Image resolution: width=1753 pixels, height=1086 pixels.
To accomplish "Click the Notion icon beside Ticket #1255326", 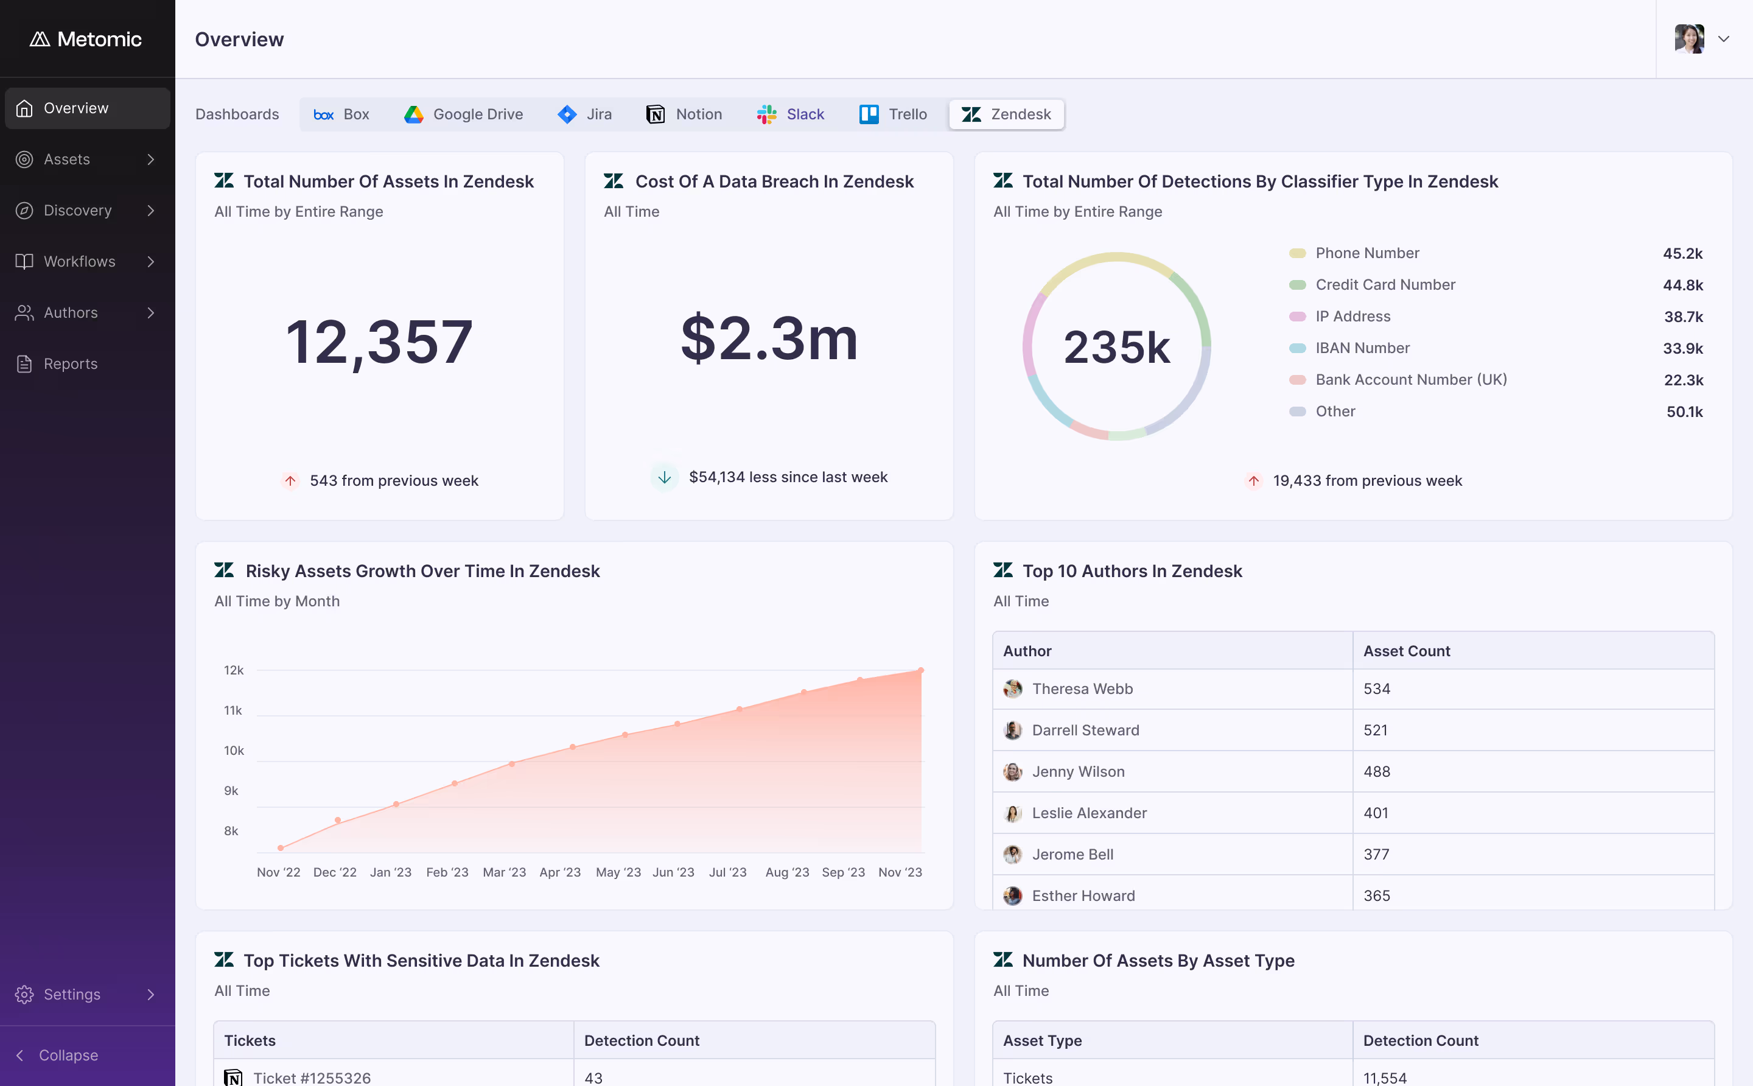I will (x=233, y=1077).
